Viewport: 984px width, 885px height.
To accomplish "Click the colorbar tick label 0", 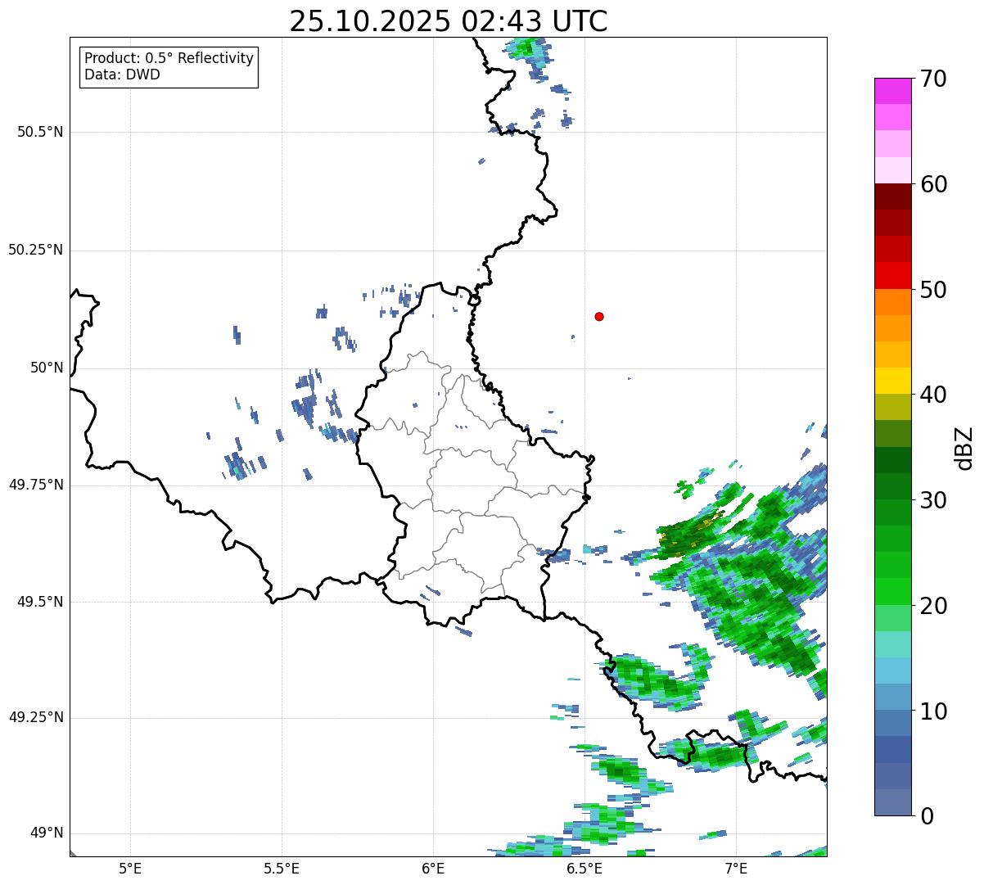I will [x=926, y=816].
